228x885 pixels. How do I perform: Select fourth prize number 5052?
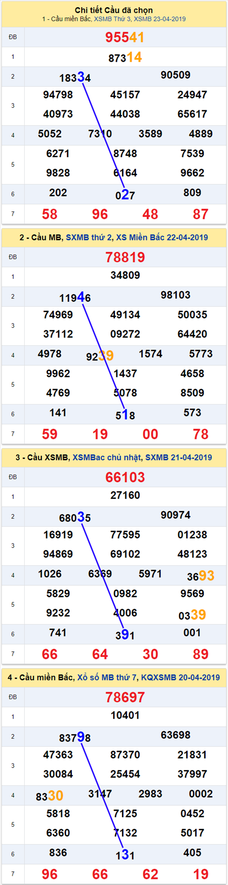pos(50,133)
